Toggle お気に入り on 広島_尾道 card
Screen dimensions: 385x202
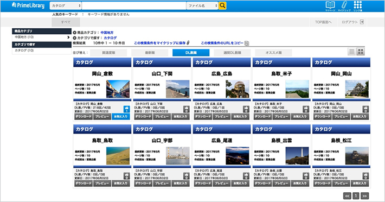coord(240,184)
